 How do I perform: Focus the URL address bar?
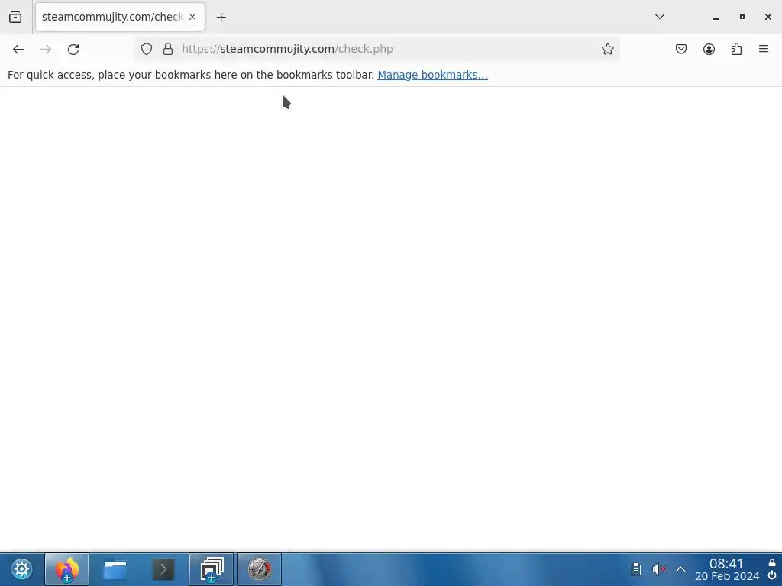[377, 49]
